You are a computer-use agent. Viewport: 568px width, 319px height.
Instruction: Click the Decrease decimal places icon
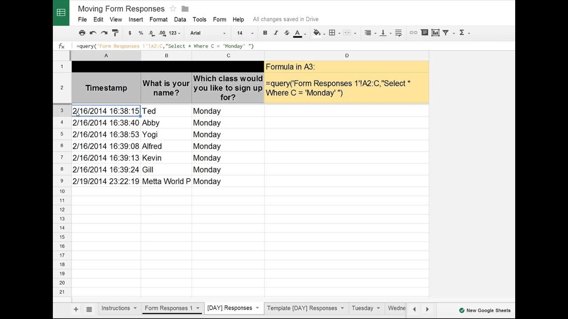click(151, 33)
